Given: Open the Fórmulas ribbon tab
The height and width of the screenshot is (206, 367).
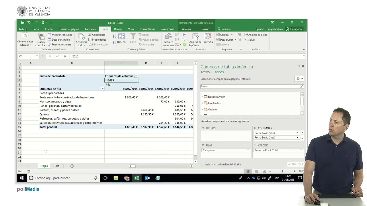Looking at the screenshot, I should tap(90, 29).
